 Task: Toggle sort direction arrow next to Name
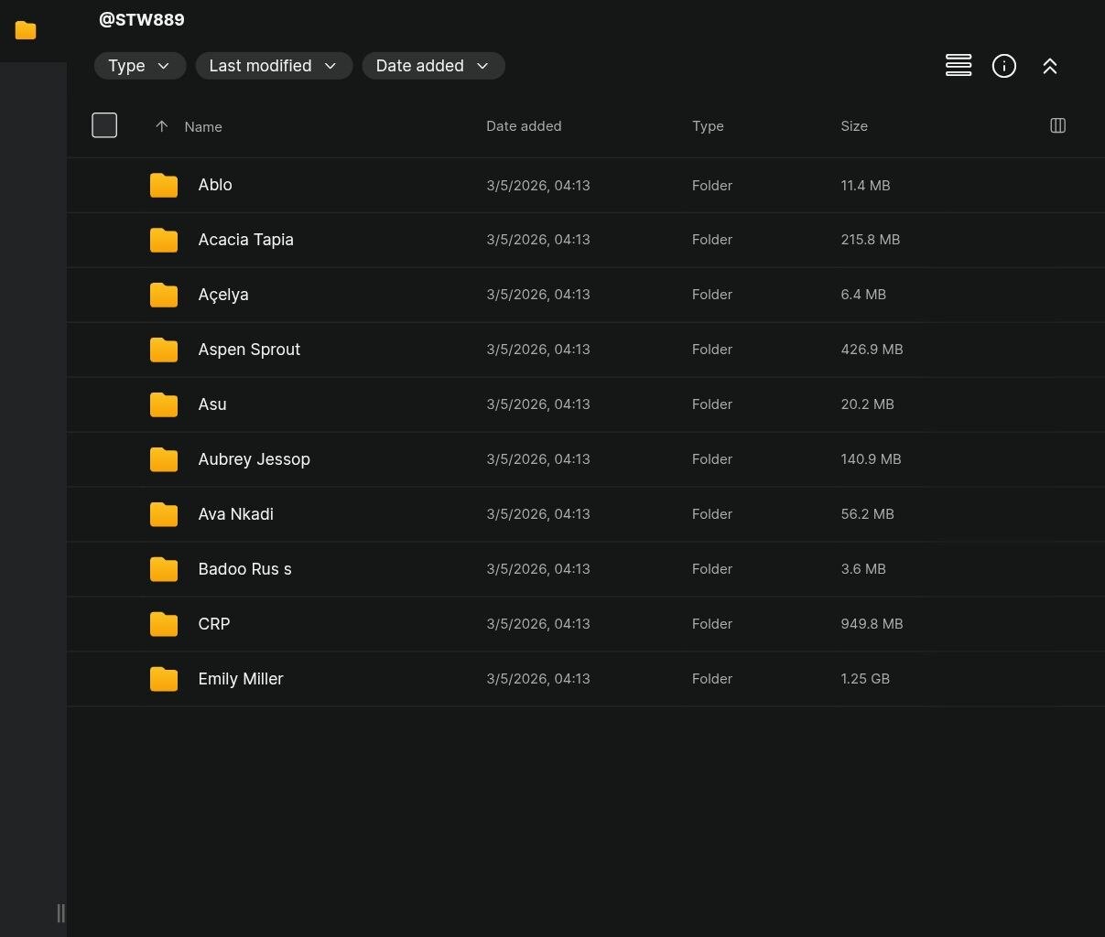(x=162, y=126)
